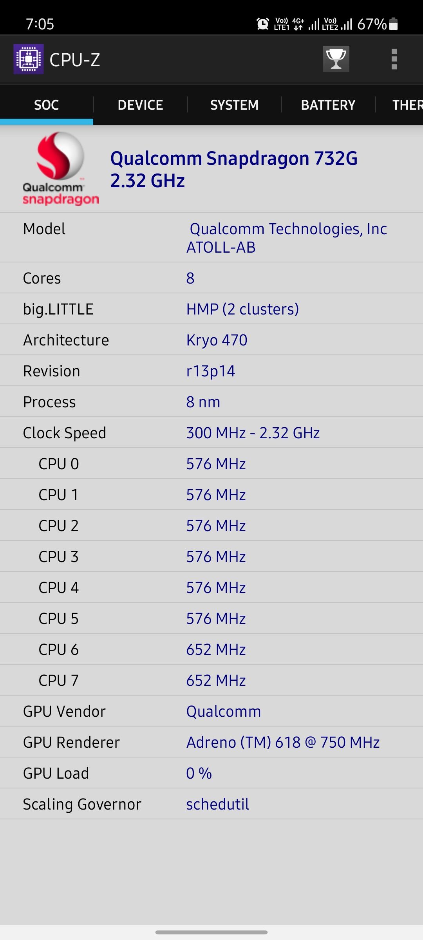Switch to the BATTERY tab
Screen dimensions: 423x940
(x=328, y=105)
